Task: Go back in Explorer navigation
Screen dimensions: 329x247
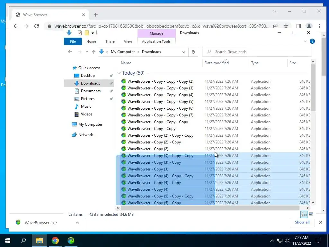Action: tap(70, 52)
